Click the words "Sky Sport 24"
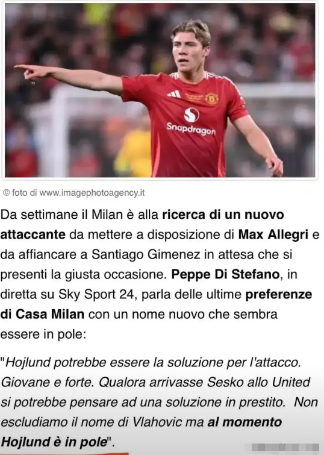The width and height of the screenshot is (324, 455). 96,294
